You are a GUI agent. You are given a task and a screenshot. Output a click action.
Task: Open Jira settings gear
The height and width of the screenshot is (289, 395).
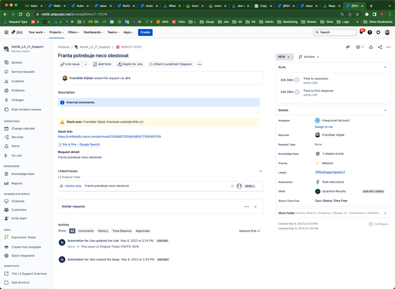(x=378, y=32)
